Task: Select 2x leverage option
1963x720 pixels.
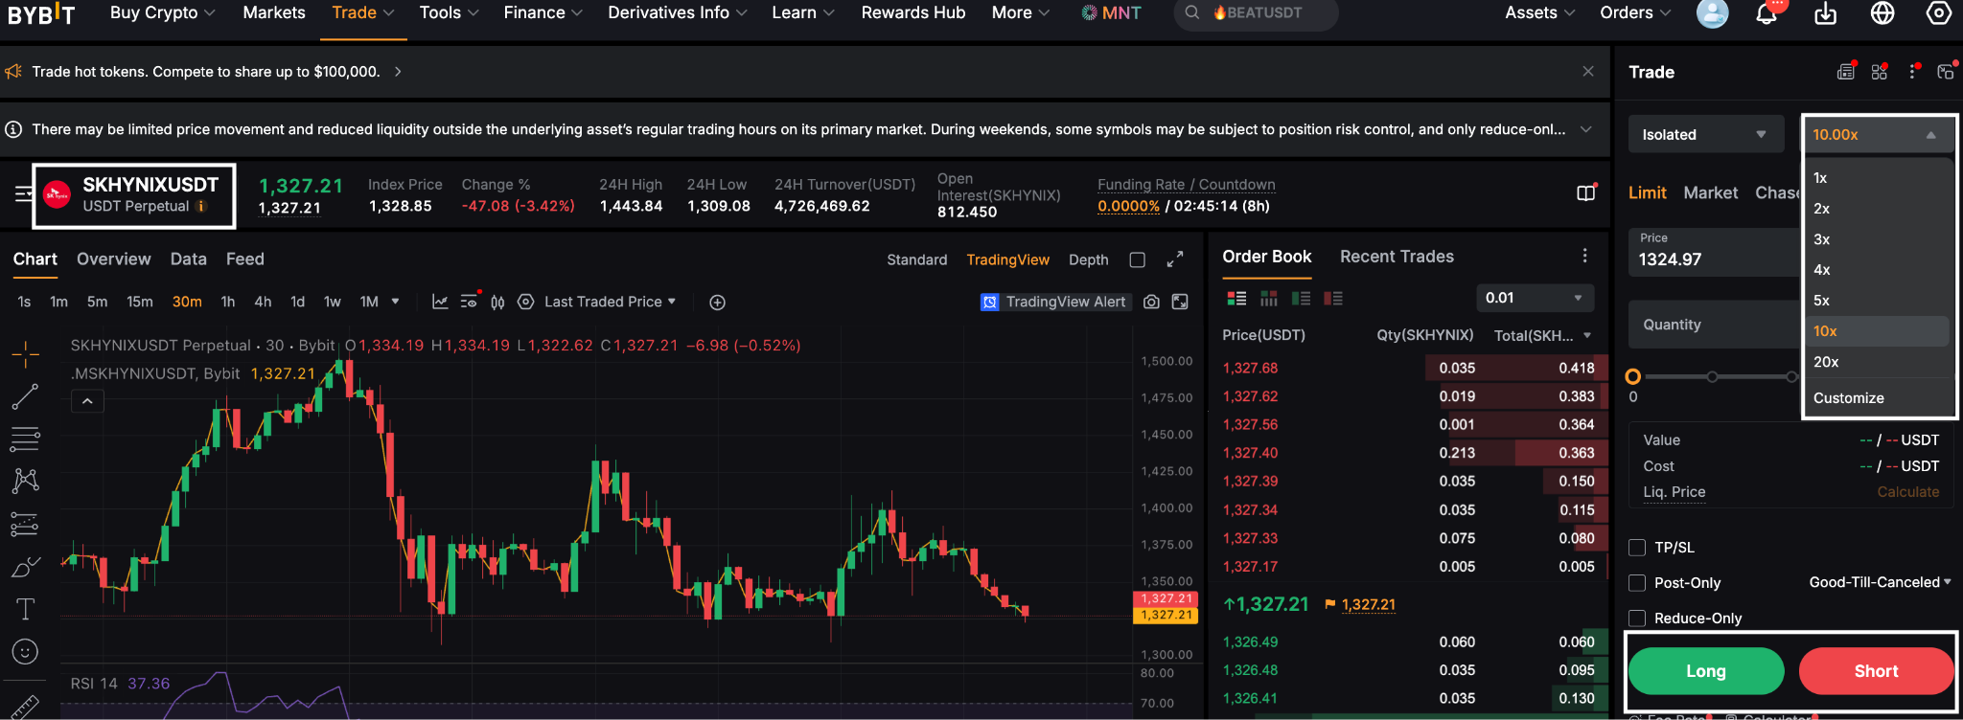Action: click(x=1878, y=209)
